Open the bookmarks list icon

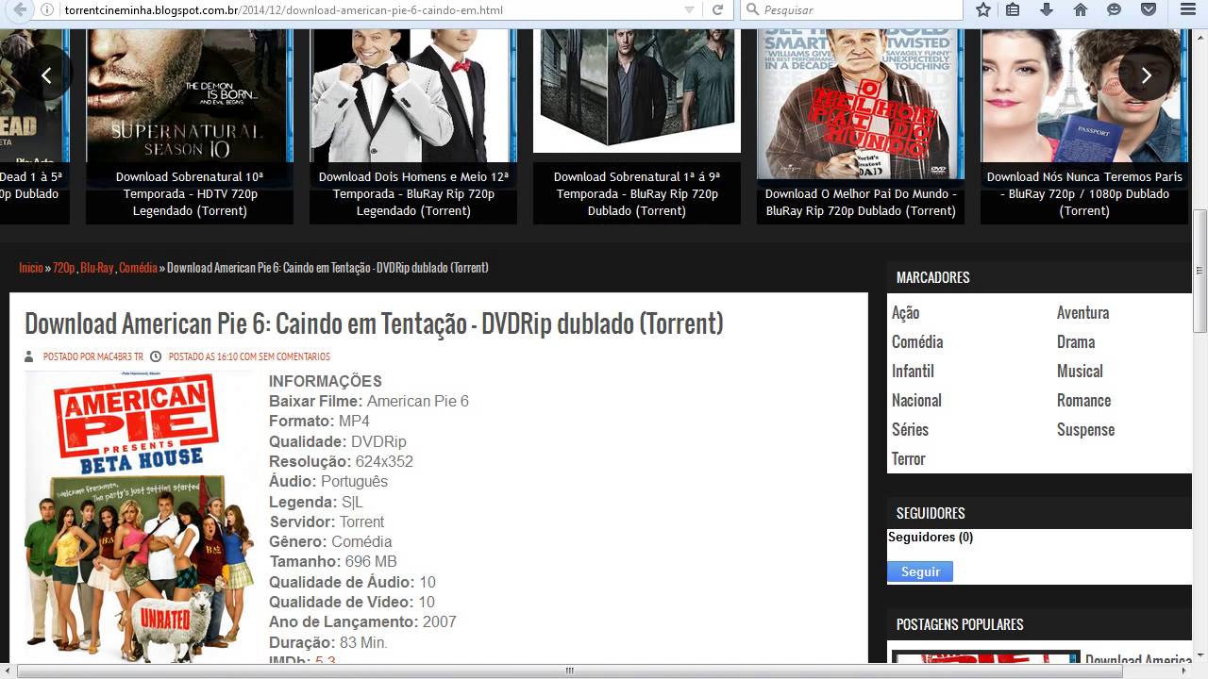coord(1013,9)
